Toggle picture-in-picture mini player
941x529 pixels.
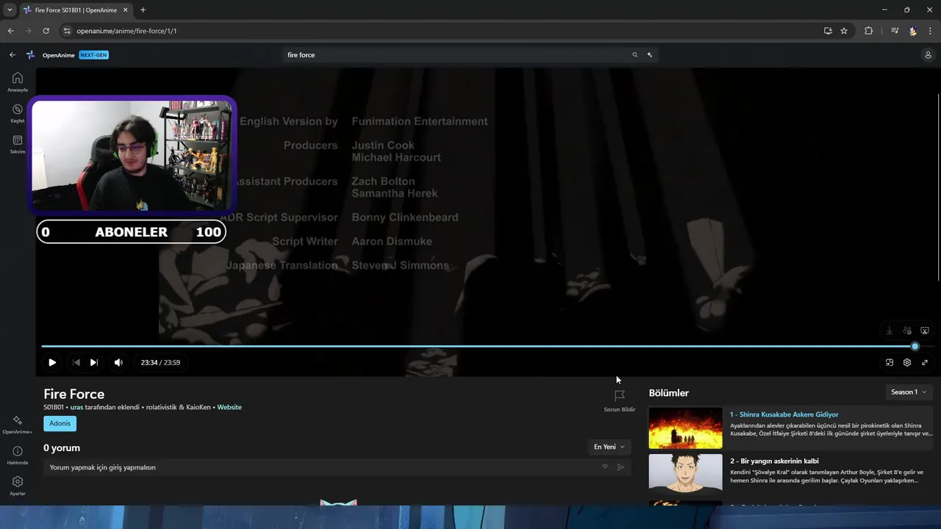[890, 362]
